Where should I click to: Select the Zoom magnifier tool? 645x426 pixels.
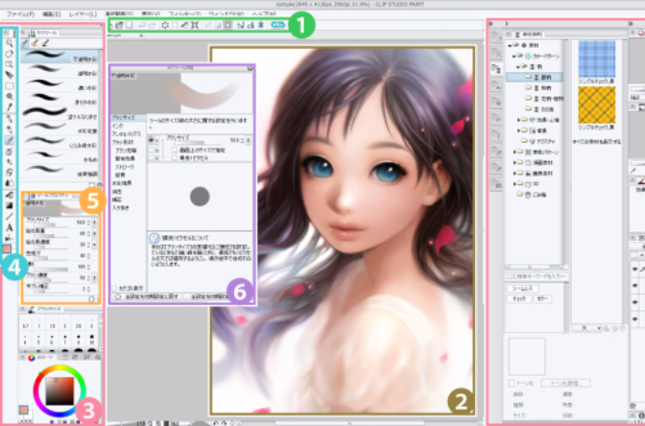(9, 43)
